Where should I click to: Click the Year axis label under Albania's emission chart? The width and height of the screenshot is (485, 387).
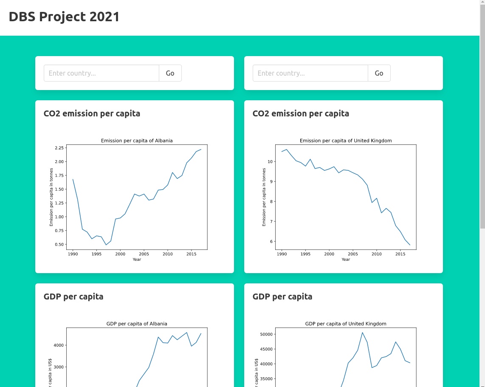pos(137,259)
